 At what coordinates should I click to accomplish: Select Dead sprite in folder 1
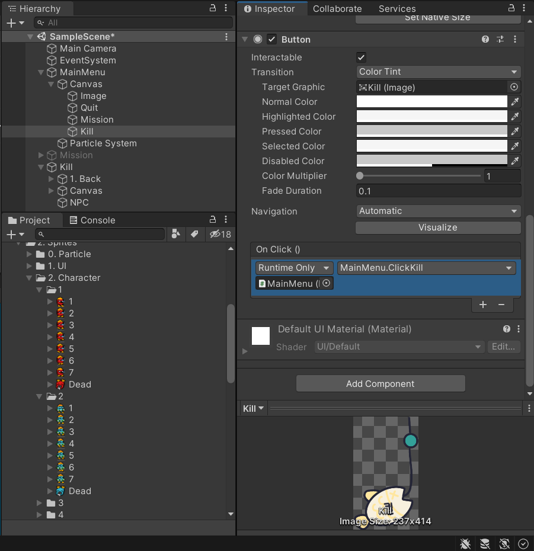coord(80,385)
